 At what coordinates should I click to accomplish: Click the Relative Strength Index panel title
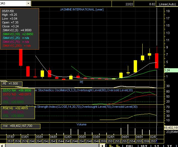click(82, 107)
